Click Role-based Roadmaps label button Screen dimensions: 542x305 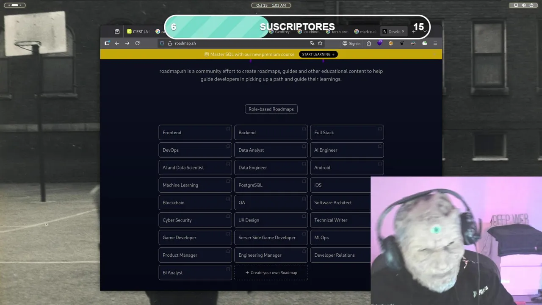point(271,109)
